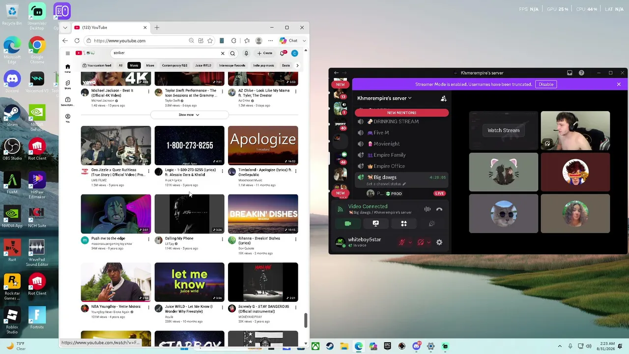Open Edge extensions puzzle icon
This screenshot has height=354, width=629.
pyautogui.click(x=233, y=41)
